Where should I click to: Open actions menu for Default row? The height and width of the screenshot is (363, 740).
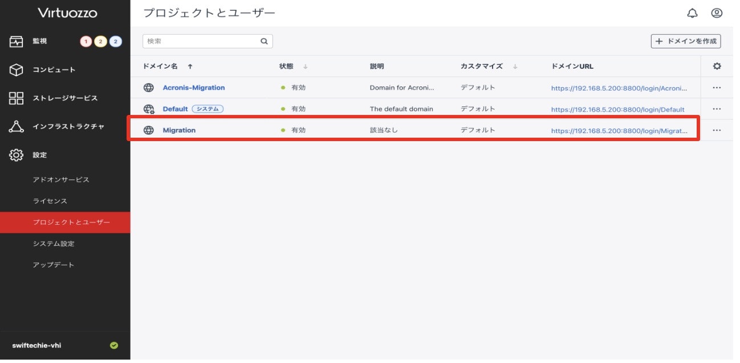pyautogui.click(x=717, y=109)
